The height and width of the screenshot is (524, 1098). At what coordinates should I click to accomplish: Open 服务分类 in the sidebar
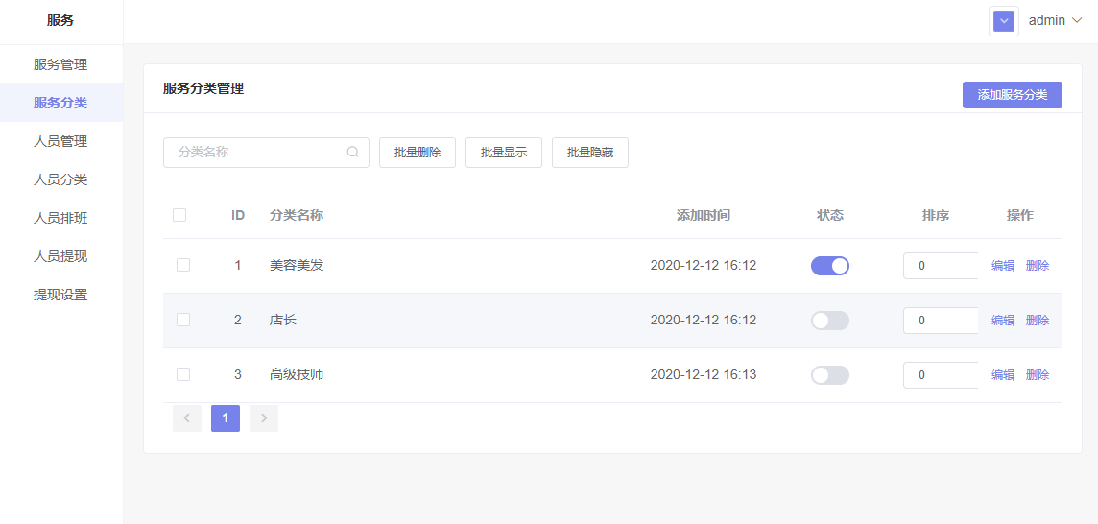click(x=60, y=103)
